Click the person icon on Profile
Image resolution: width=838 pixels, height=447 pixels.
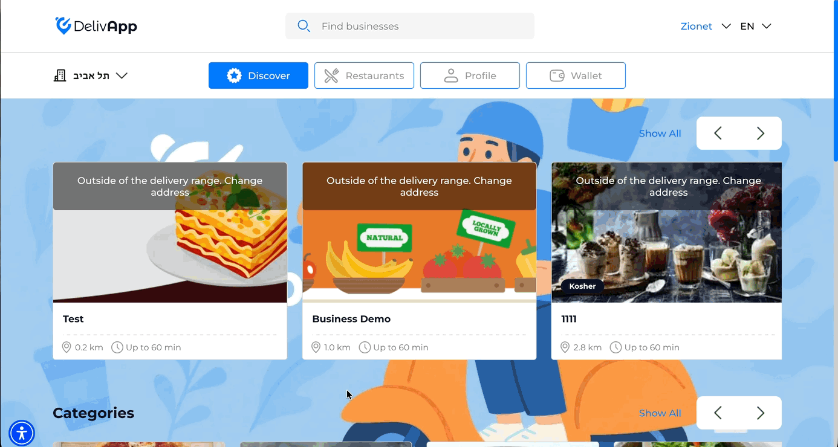(450, 76)
